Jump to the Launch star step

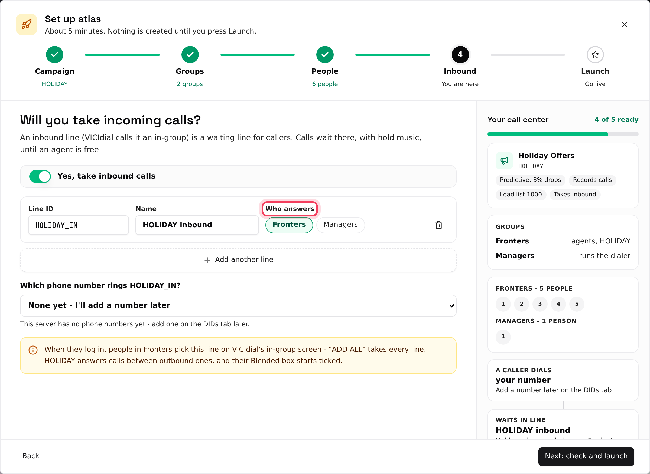595,55
